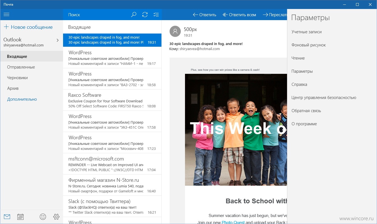Enter selection mode via checklist icon
377x224 pixels.
(156, 15)
